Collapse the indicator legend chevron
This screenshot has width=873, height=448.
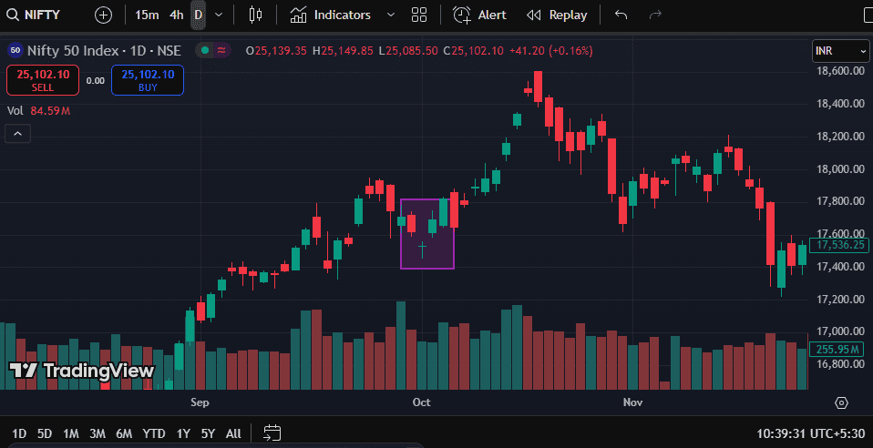[x=18, y=134]
